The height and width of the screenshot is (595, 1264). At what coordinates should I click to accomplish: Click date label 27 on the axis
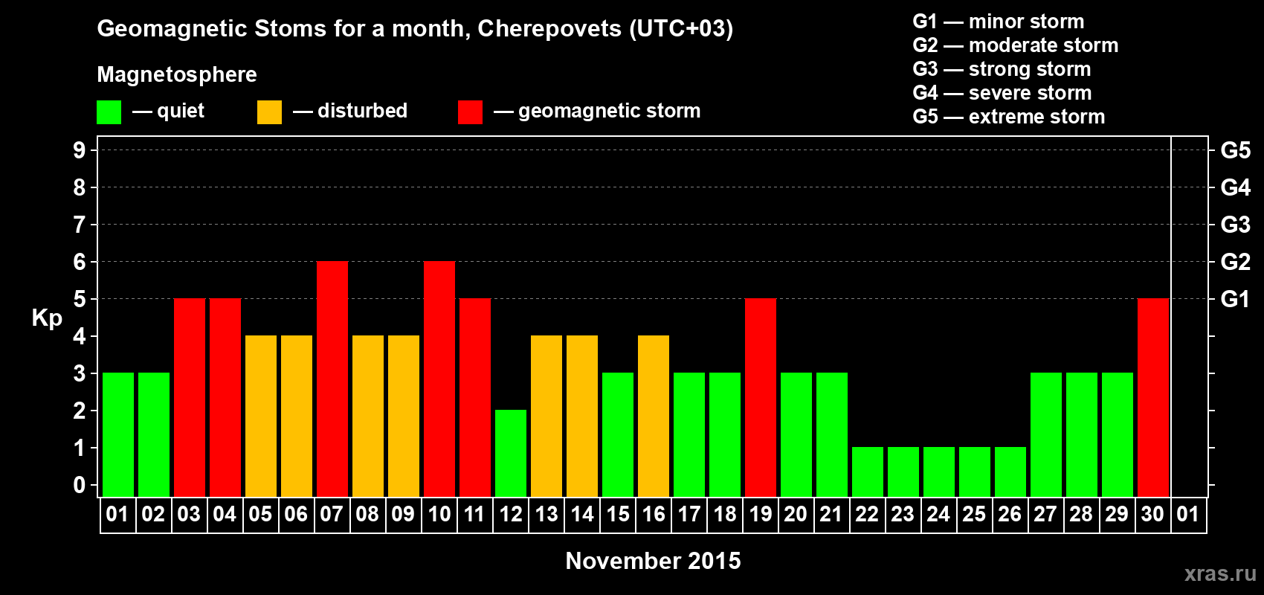(1045, 515)
